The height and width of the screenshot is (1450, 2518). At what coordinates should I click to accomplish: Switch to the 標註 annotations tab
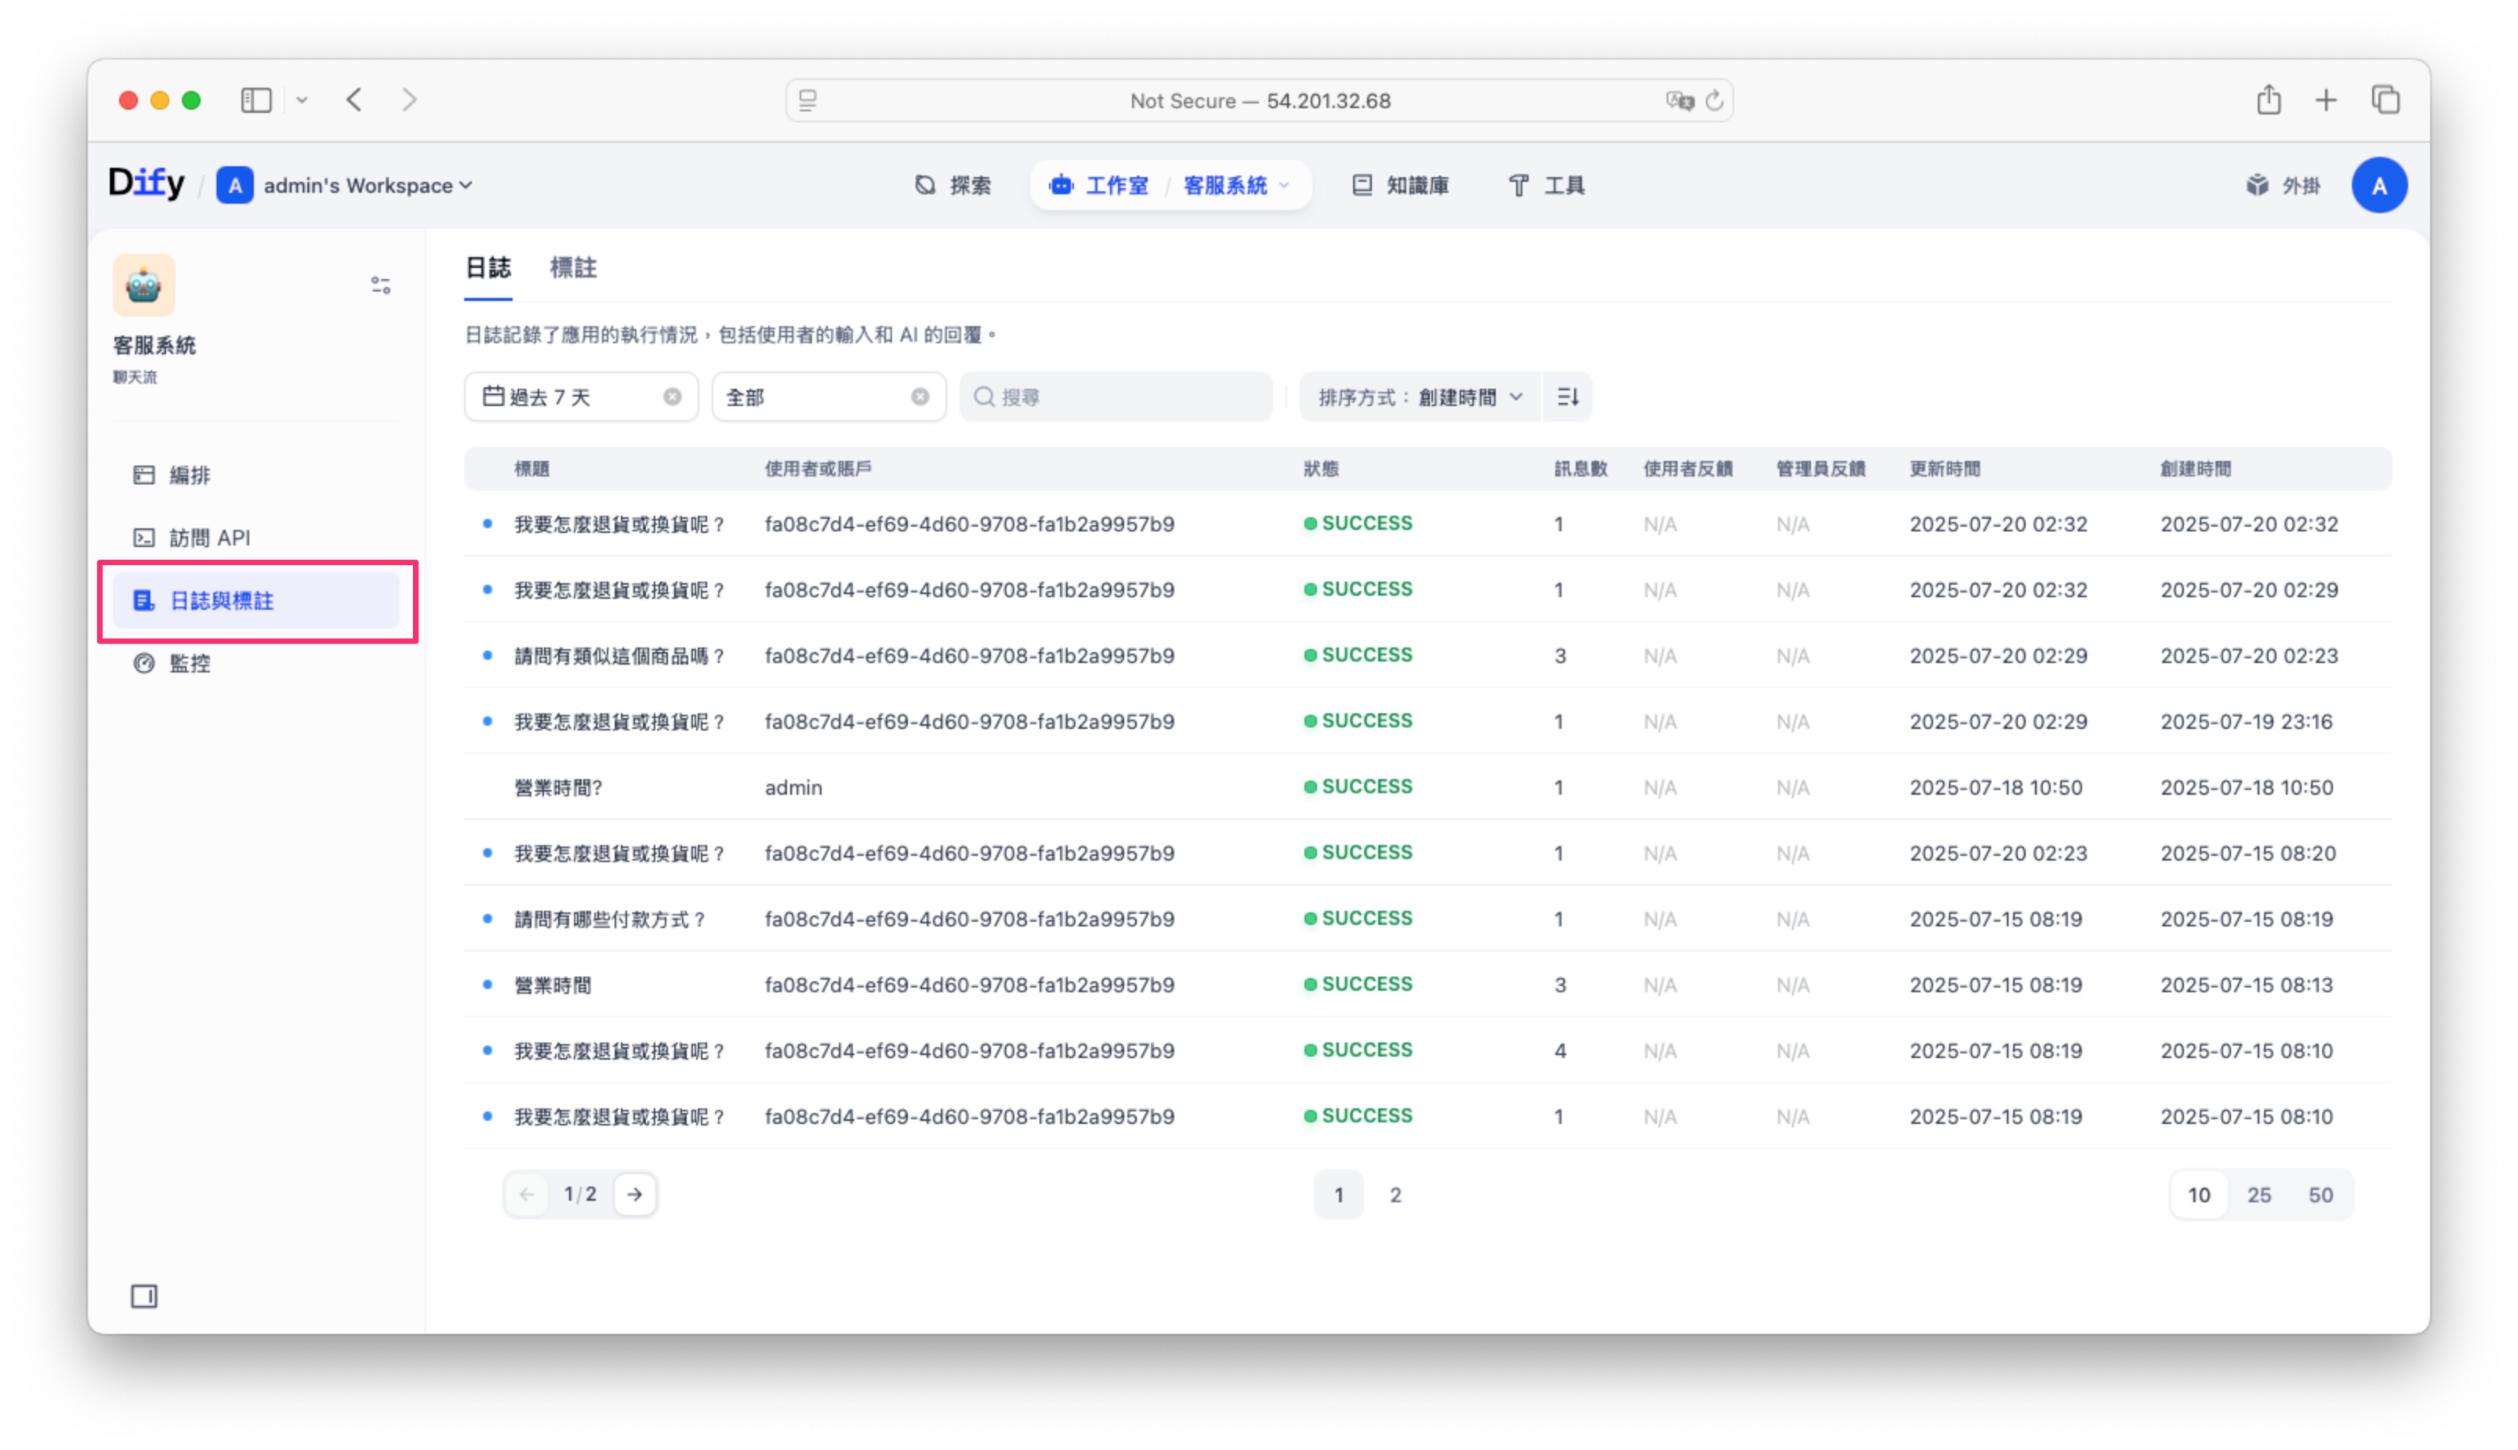(x=573, y=267)
